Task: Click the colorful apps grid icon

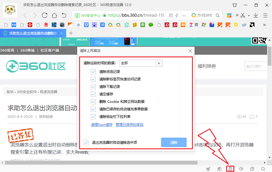Action: [x=230, y=15]
